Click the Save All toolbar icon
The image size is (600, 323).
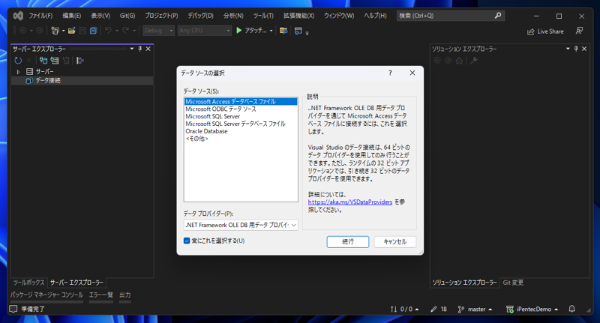(x=93, y=31)
